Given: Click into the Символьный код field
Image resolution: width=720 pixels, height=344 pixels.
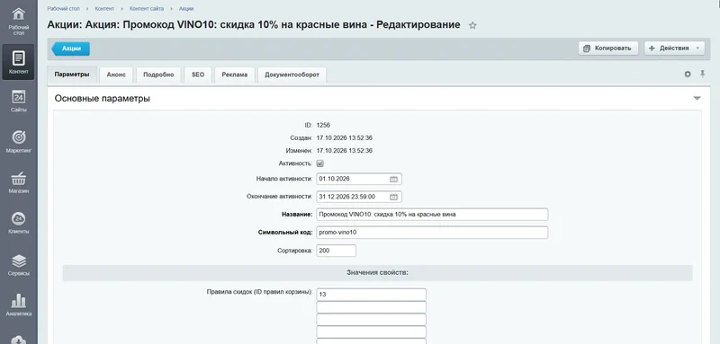Looking at the screenshot, I should tap(432, 233).
